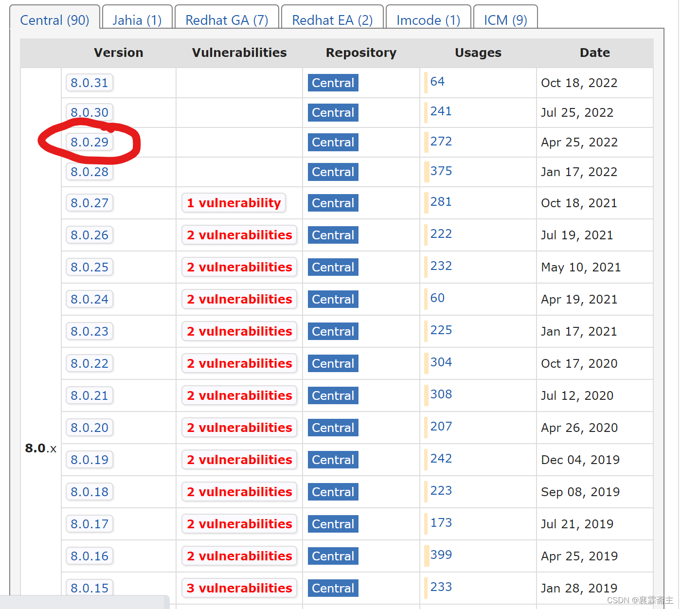Switch to the Jahia (1) tab
This screenshot has width=681, height=609.
(137, 20)
